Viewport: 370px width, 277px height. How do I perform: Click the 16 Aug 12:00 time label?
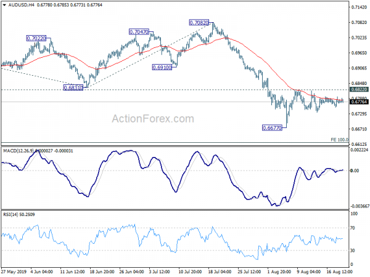tap(339, 271)
